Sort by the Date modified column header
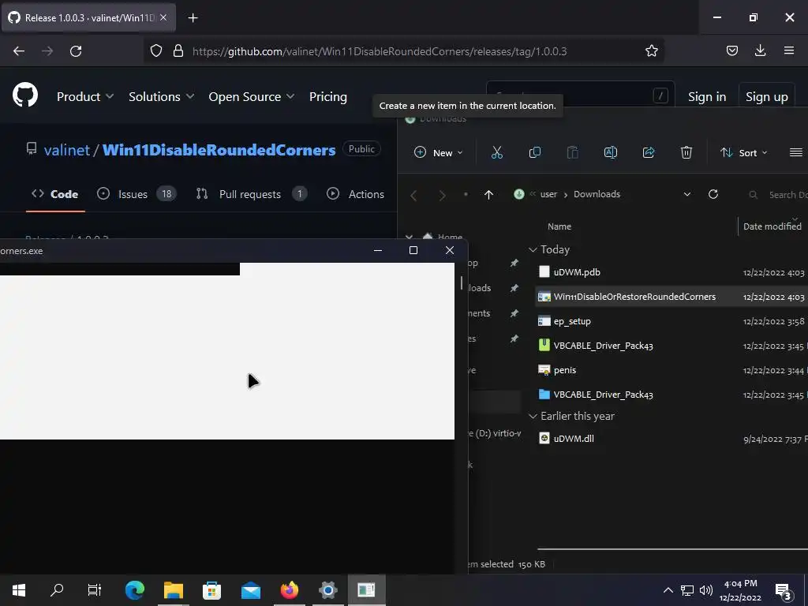The height and width of the screenshot is (606, 808). point(772,226)
